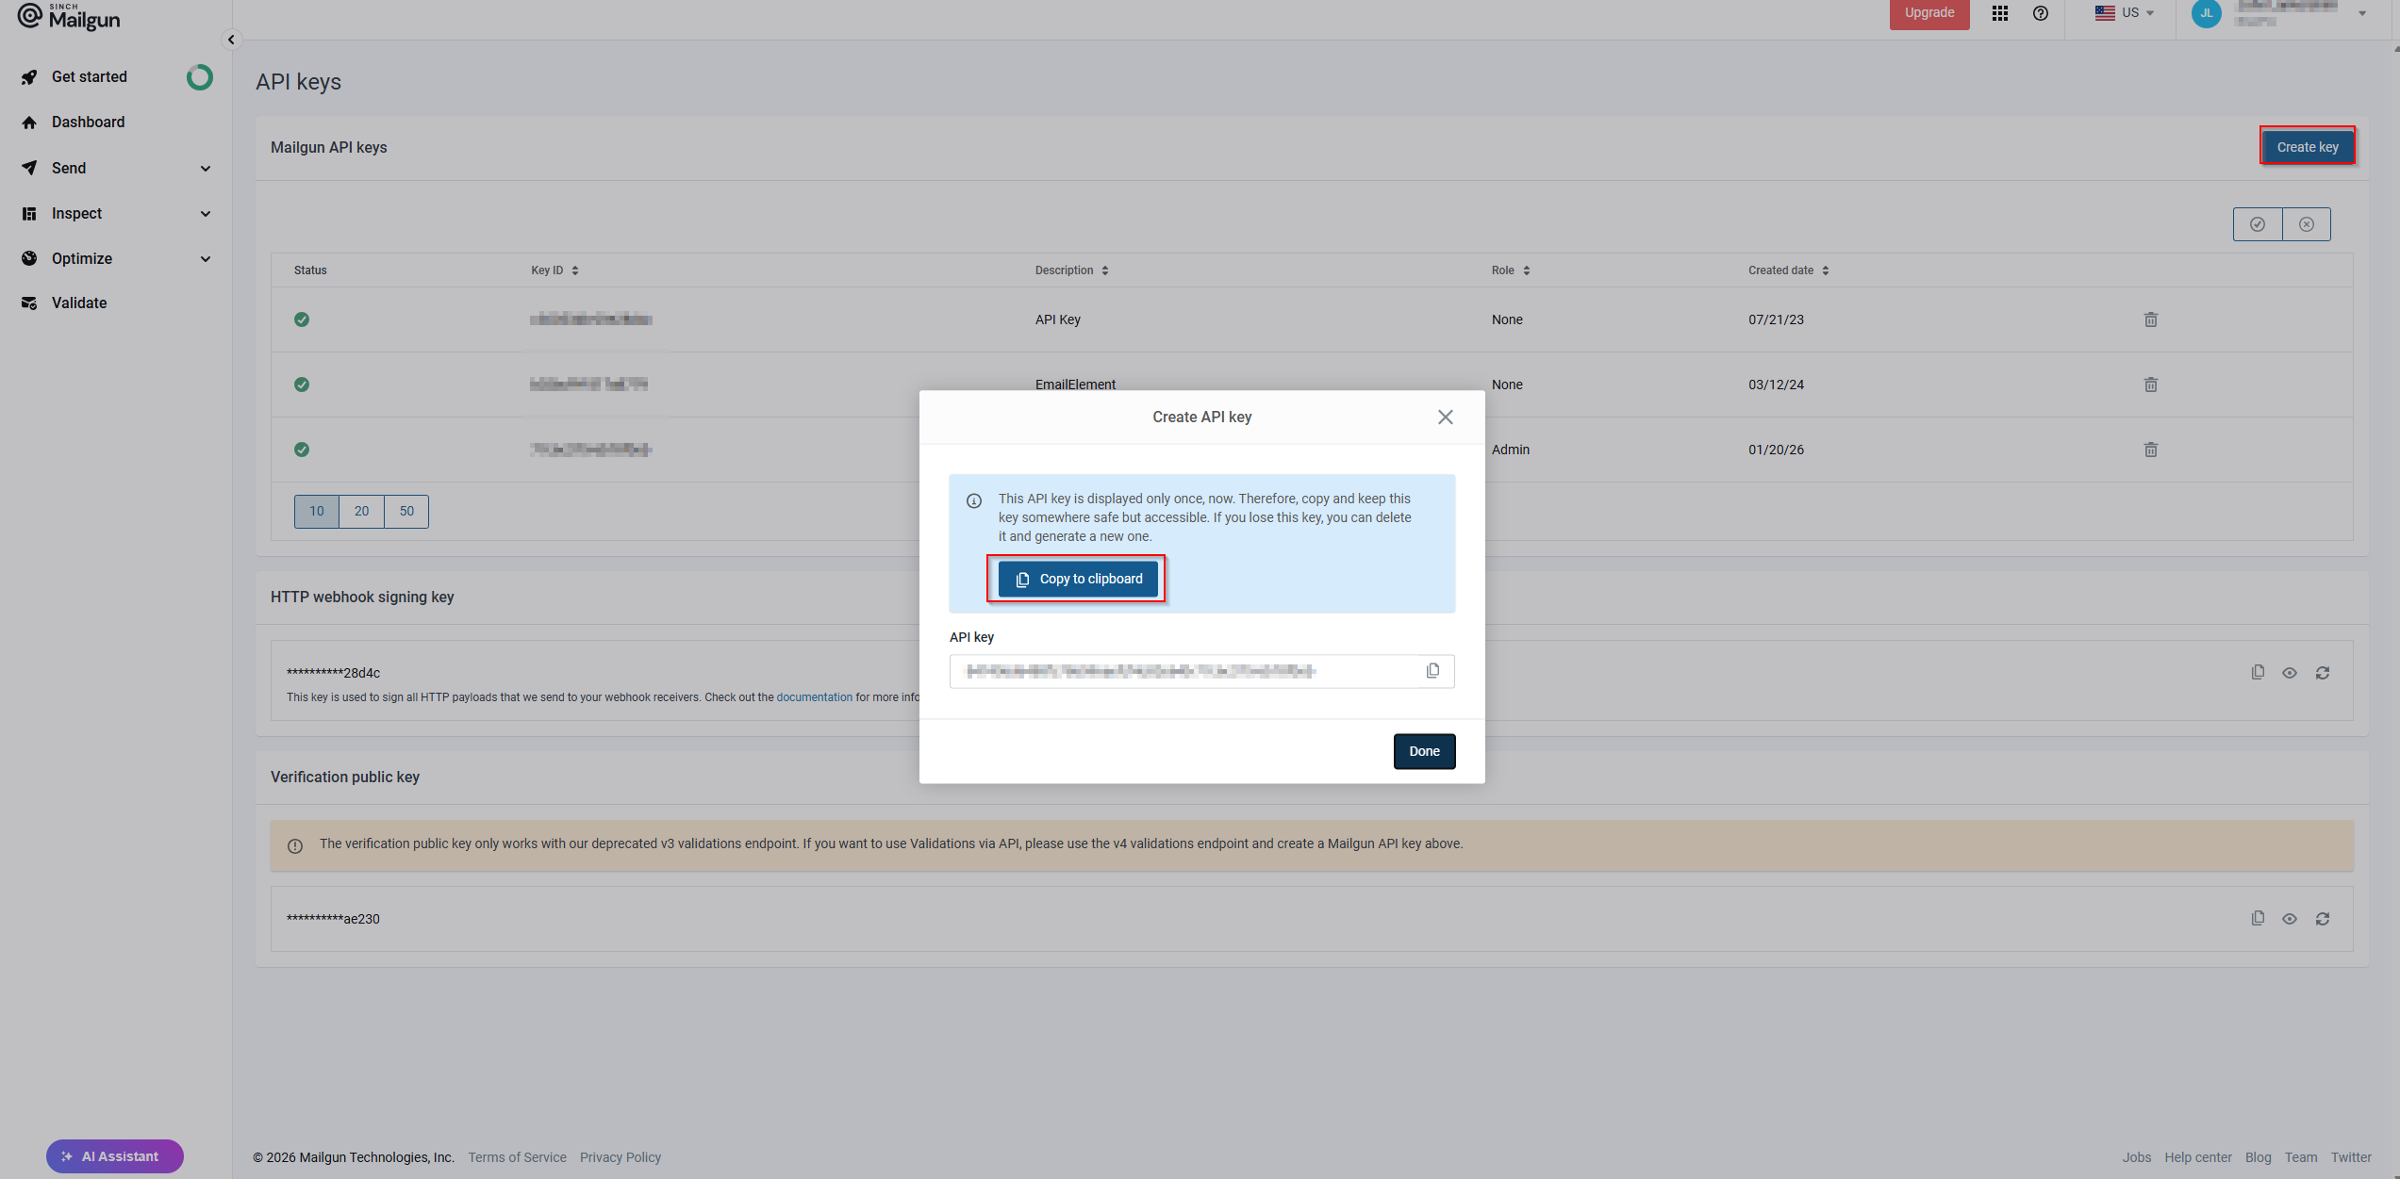This screenshot has width=2400, height=1179.
Task: Open the apps grid icon
Action: coord(1999,13)
